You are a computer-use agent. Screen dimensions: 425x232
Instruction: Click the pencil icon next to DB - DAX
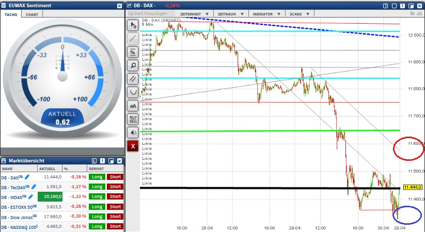(x=27, y=177)
